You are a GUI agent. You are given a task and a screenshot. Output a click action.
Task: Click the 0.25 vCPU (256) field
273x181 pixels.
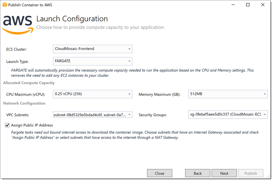pyautogui.click(x=93, y=94)
